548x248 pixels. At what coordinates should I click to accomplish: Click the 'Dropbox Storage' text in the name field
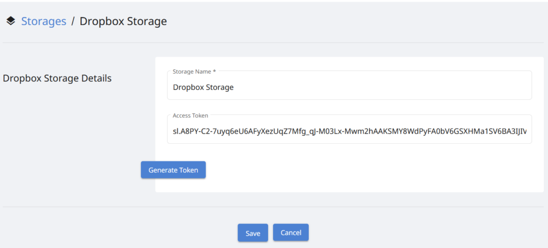[203, 87]
